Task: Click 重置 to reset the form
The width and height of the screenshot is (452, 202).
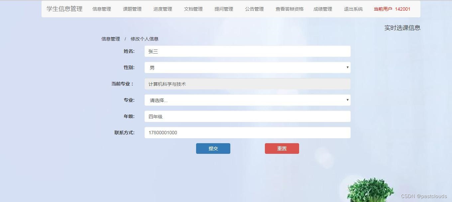Action: pos(282,149)
